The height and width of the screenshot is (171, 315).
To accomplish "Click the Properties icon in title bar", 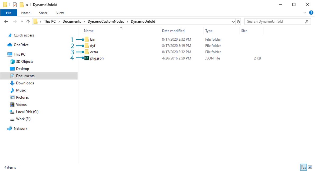I will point(15,5).
